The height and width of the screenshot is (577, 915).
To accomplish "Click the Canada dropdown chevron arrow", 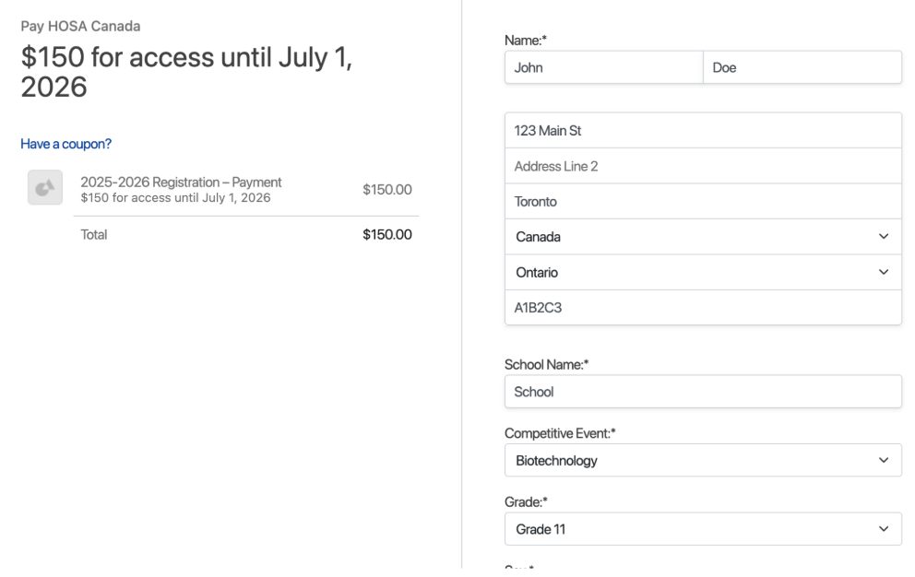I will [x=884, y=236].
